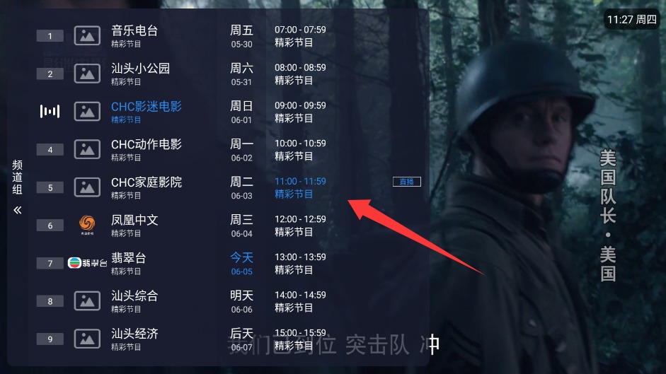
Task: Open the 11:00 - 11:59 program entry
Action: pyautogui.click(x=300, y=187)
